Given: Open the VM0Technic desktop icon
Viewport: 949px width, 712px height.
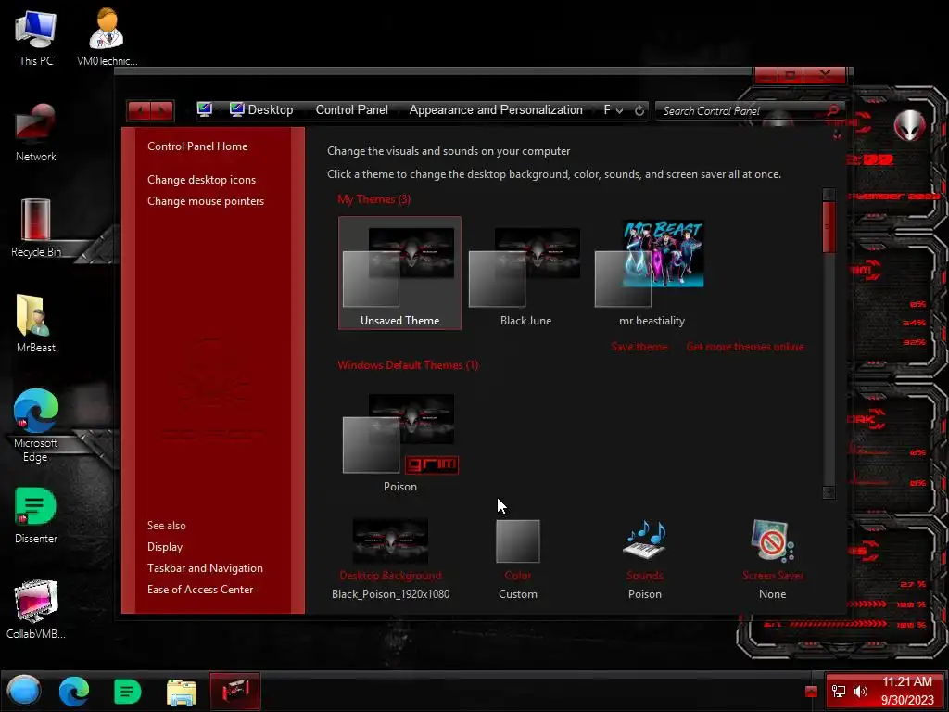Looking at the screenshot, I should coord(107,37).
